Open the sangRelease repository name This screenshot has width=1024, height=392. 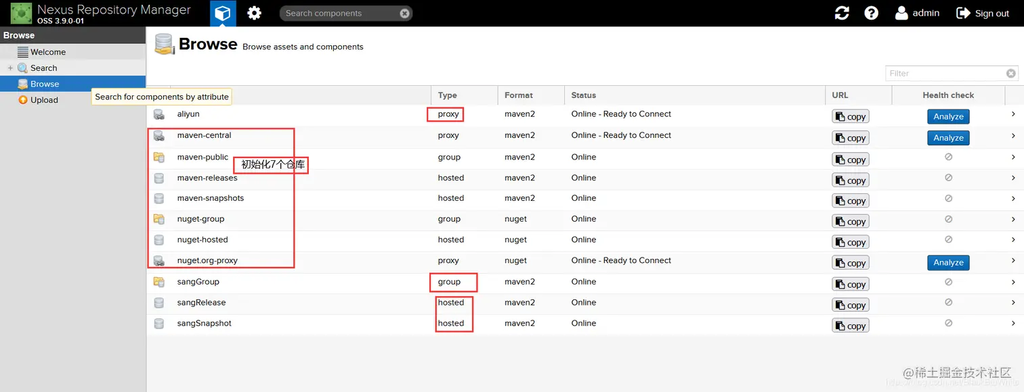202,302
